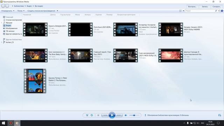The height and width of the screenshot is (126, 224).
Task: Open the Запись tab
Action: click(x=205, y=7)
